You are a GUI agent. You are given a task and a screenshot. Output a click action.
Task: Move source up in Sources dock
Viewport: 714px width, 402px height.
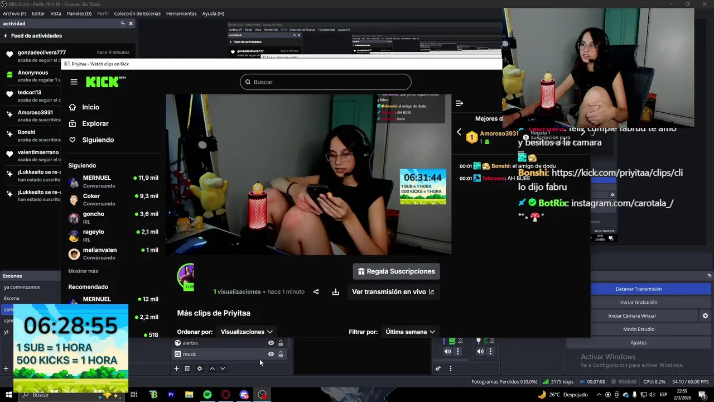point(212,368)
